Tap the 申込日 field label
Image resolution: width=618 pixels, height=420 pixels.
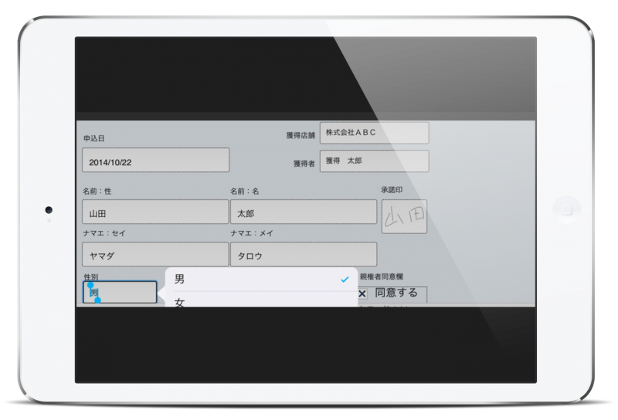point(93,138)
